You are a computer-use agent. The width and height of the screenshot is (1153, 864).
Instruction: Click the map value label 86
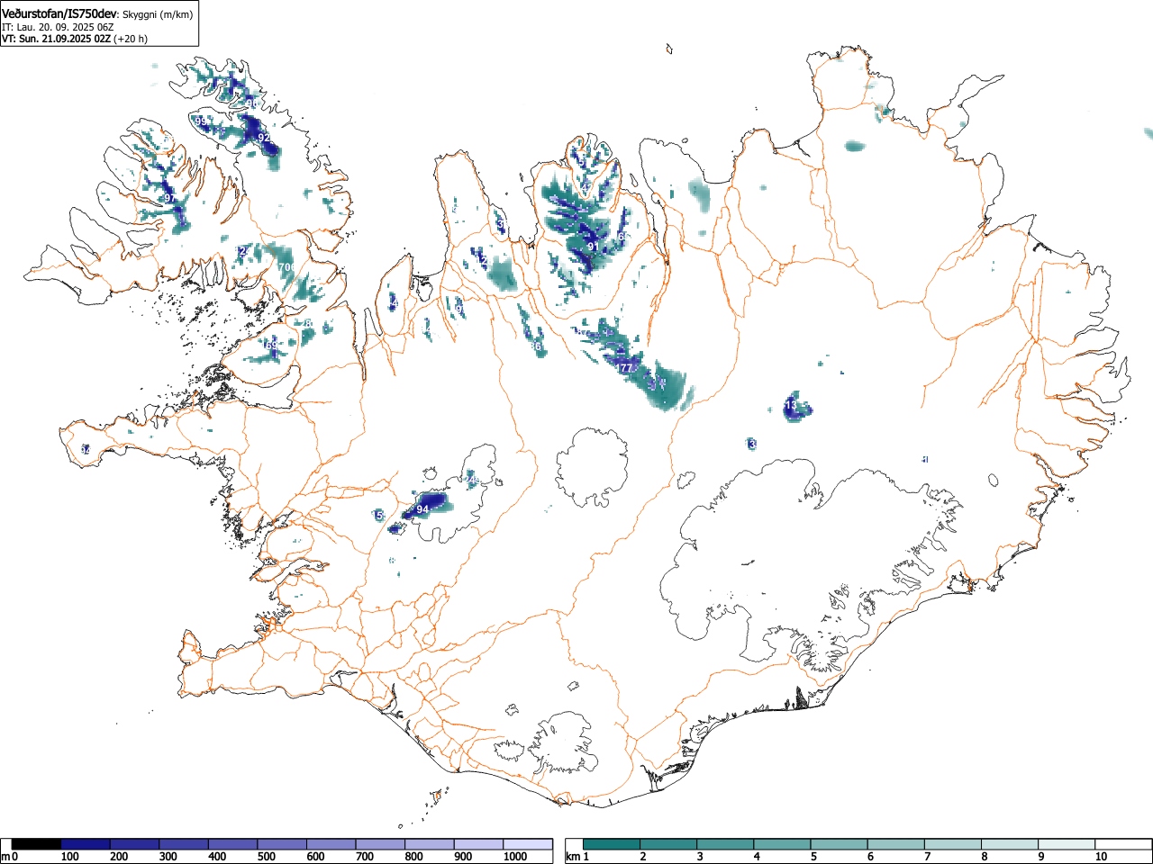click(x=535, y=346)
